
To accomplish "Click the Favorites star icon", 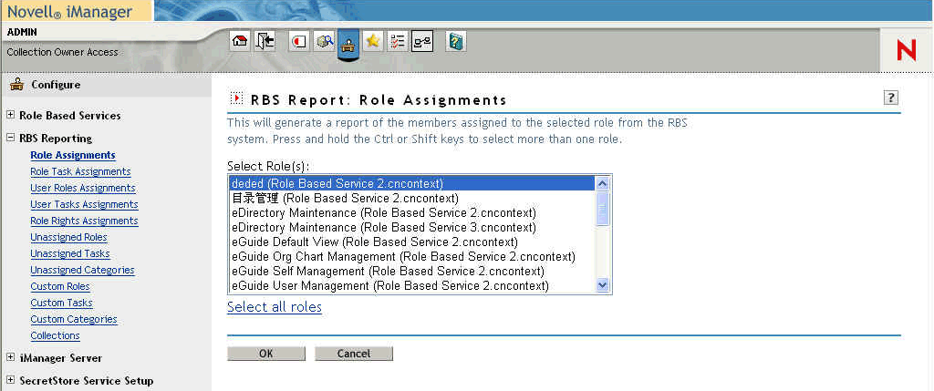I will click(372, 41).
